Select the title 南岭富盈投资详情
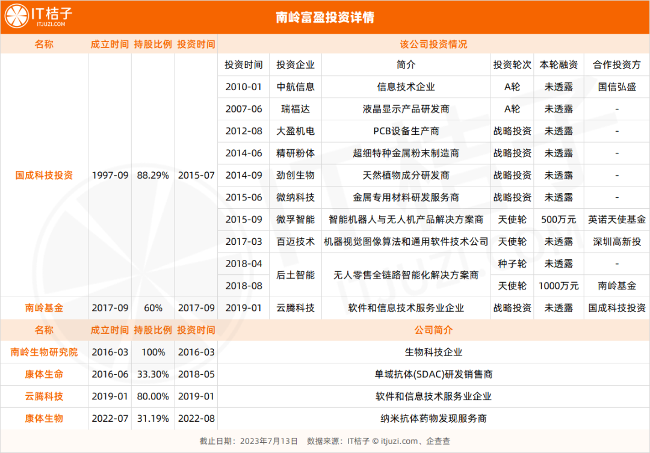 coord(325,17)
